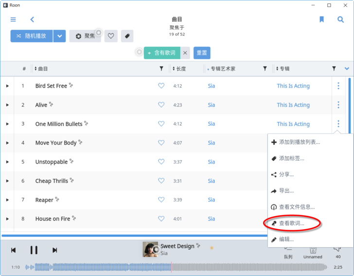Play Unstoppable with its row arrow

pos(7,162)
